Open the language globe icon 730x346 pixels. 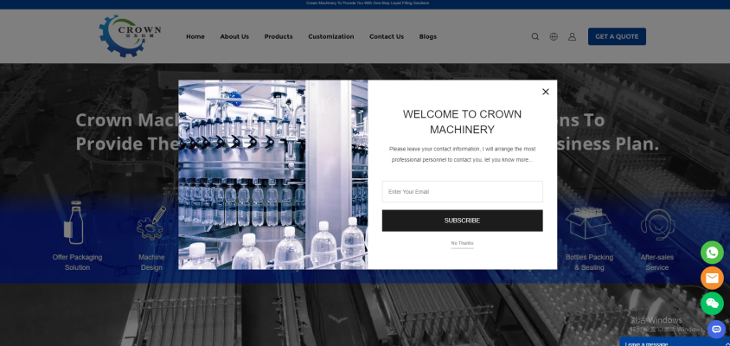pos(554,36)
